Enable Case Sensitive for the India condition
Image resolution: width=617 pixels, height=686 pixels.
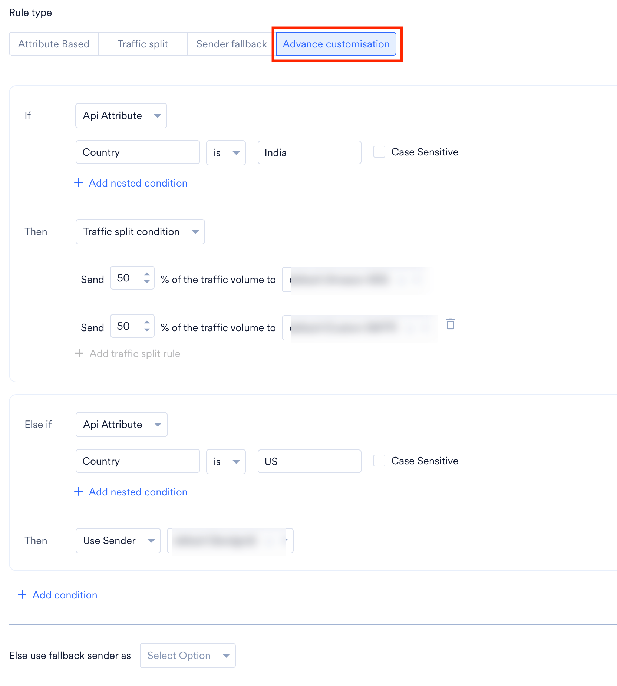click(379, 152)
